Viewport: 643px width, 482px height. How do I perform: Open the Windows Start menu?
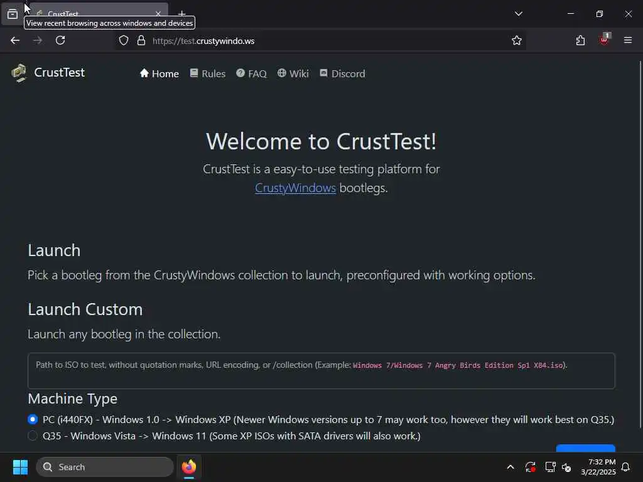pyautogui.click(x=20, y=467)
